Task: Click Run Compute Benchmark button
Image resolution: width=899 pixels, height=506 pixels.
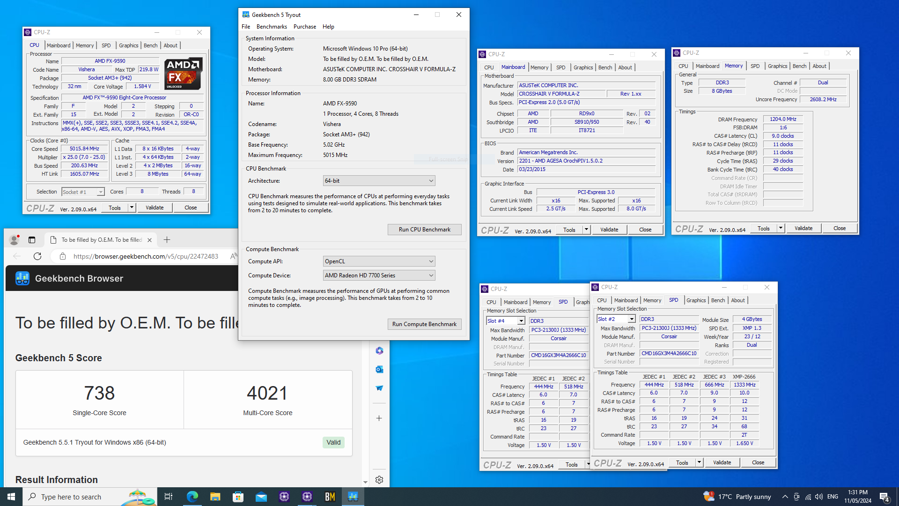Action: pos(425,324)
